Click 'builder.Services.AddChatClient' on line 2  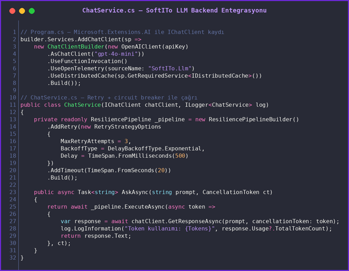point(71,39)
